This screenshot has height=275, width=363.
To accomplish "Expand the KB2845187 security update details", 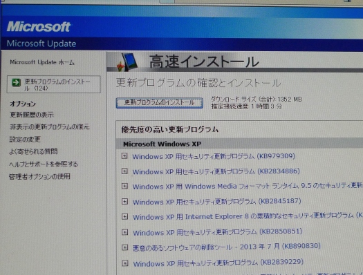I will point(124,202).
